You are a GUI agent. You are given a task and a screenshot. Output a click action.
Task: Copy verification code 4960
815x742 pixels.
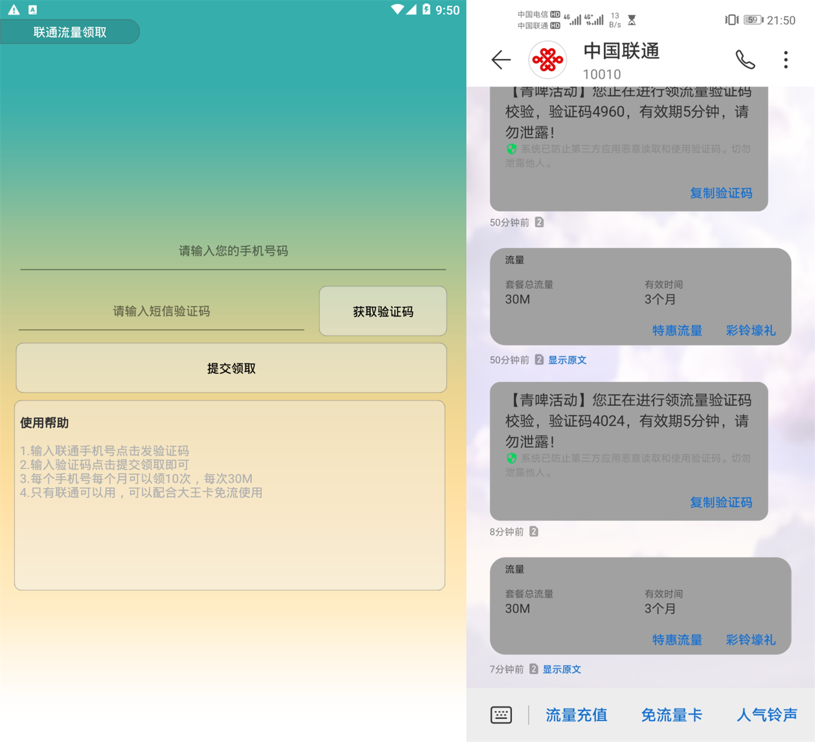721,193
